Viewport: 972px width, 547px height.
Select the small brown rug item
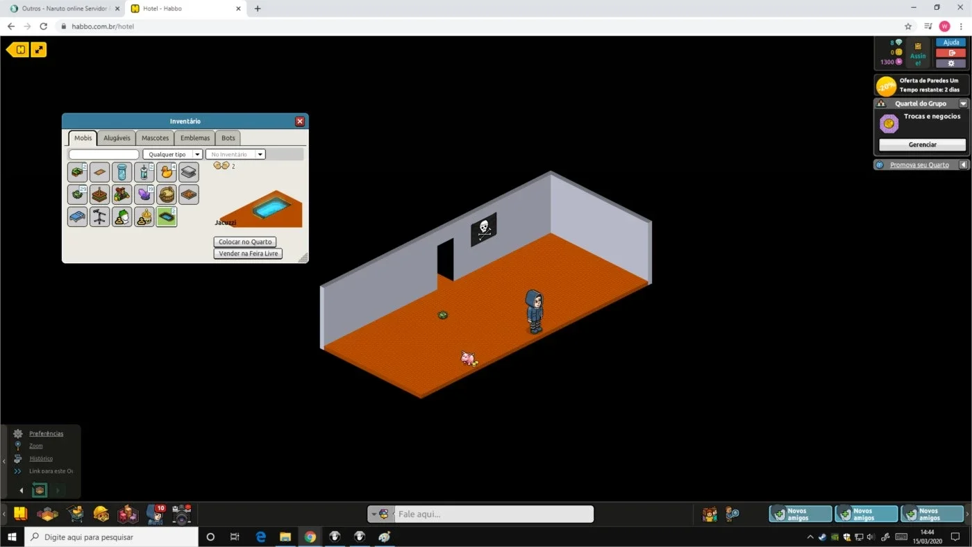point(99,172)
